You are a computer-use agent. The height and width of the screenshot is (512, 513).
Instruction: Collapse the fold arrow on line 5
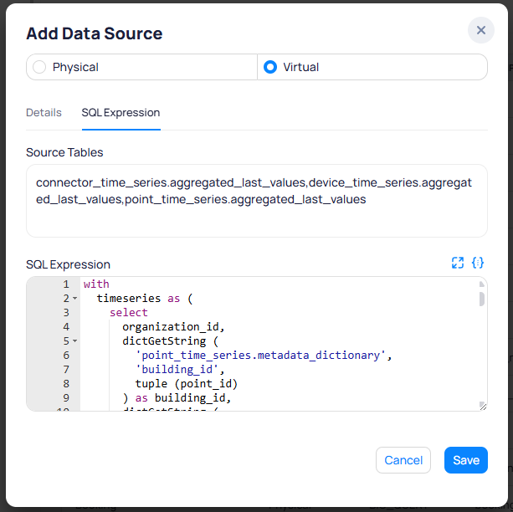tap(75, 340)
